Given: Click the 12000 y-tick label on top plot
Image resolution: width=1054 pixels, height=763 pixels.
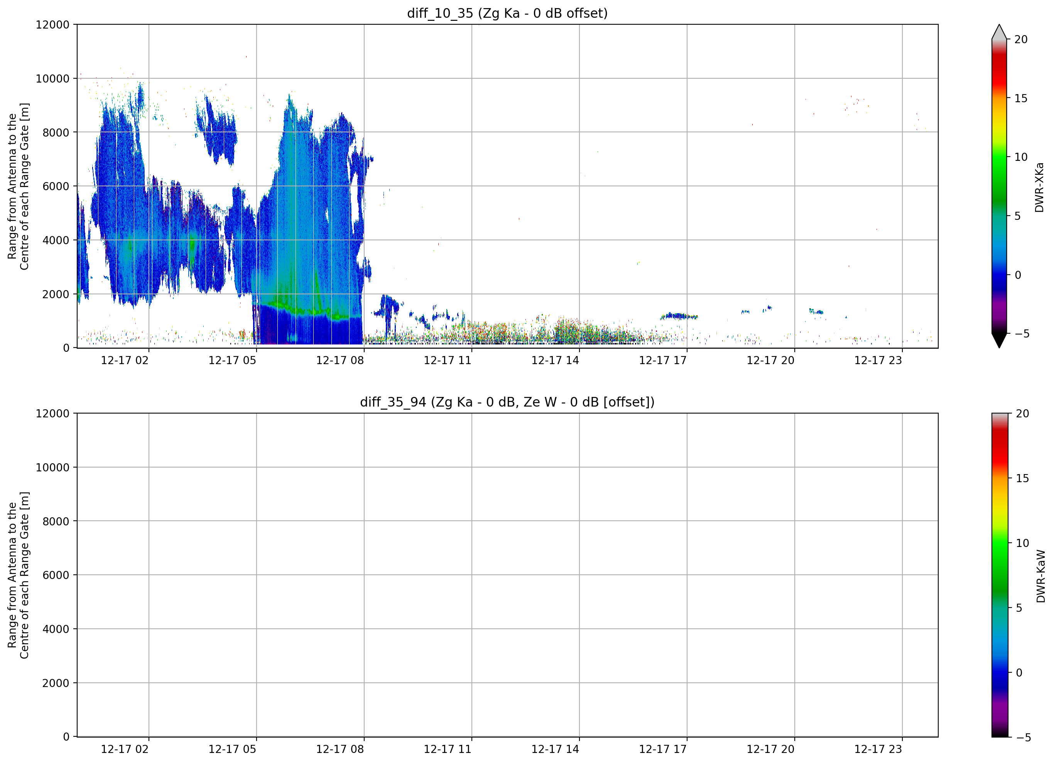Looking at the screenshot, I should 52,25.
